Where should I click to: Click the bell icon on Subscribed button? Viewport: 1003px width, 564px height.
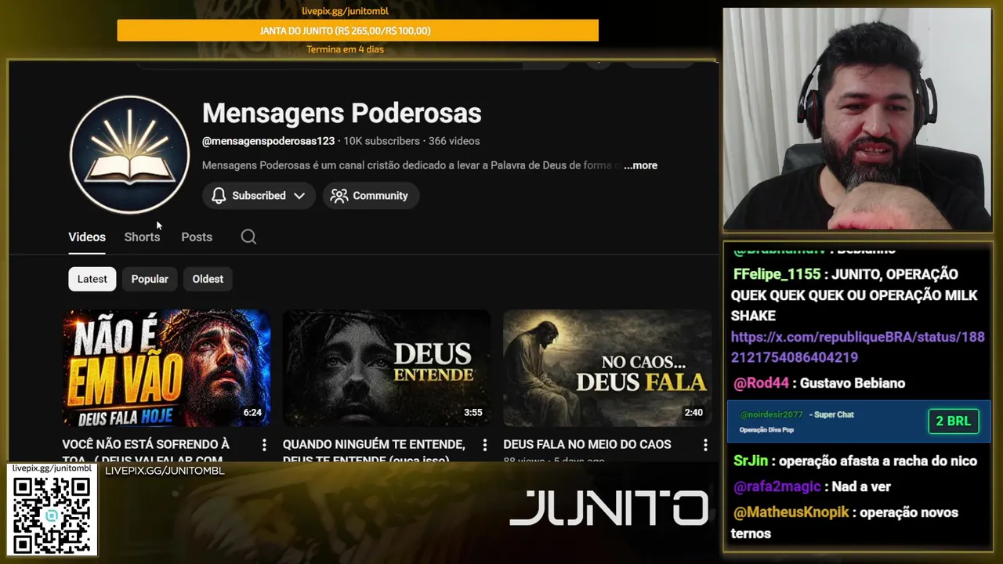point(219,196)
